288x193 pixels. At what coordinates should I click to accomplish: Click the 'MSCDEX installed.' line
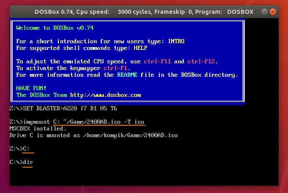(38, 129)
